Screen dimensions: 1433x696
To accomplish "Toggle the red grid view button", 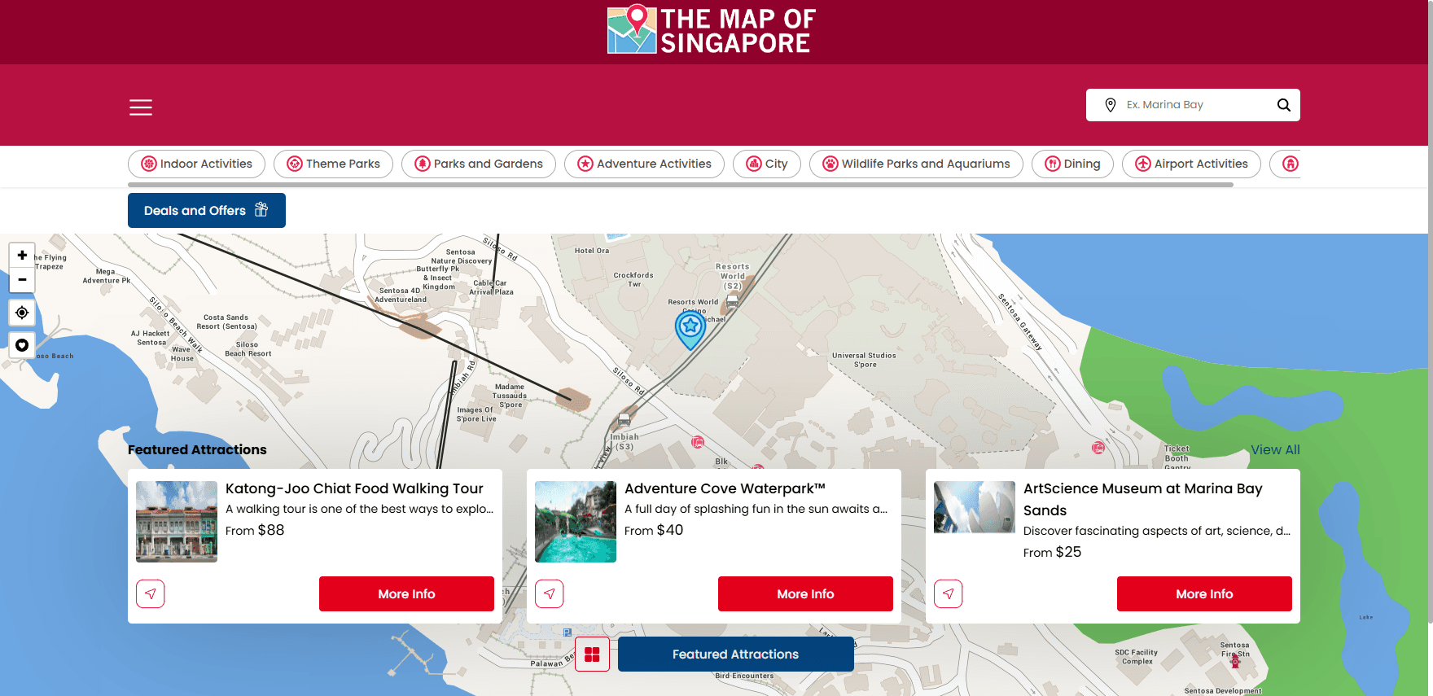I will coord(592,654).
